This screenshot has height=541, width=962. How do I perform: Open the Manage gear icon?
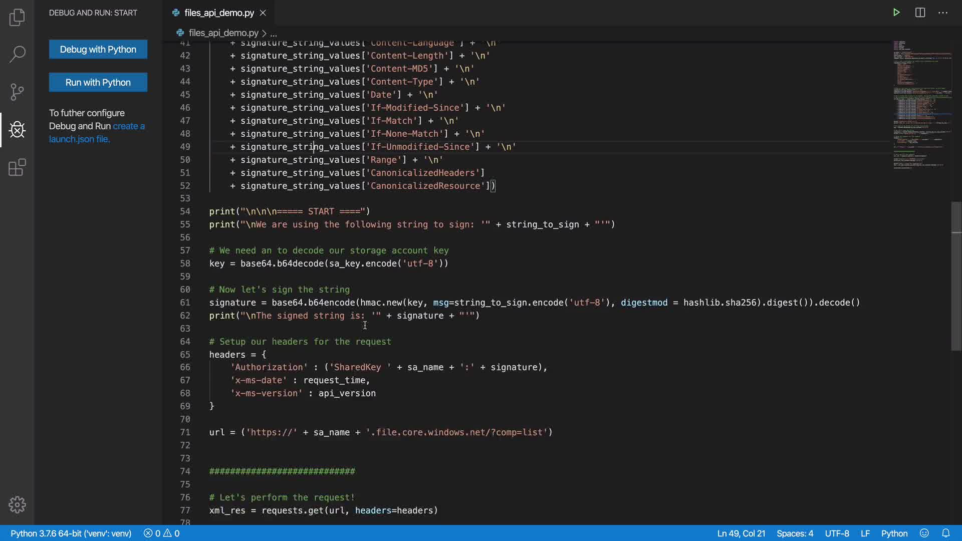(x=17, y=504)
